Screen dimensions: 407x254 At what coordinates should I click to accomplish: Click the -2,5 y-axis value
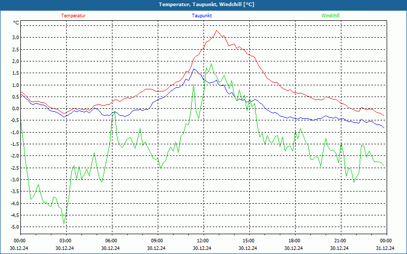point(15,168)
